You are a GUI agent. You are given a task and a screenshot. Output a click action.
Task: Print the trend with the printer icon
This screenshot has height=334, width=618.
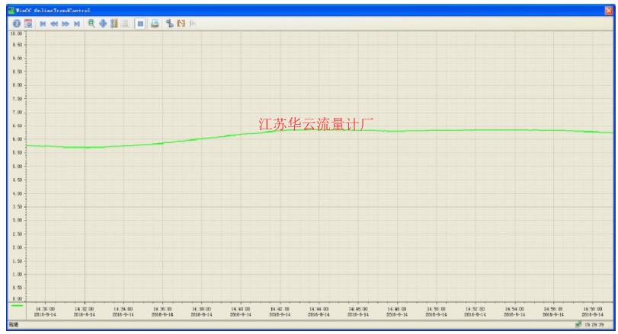155,24
